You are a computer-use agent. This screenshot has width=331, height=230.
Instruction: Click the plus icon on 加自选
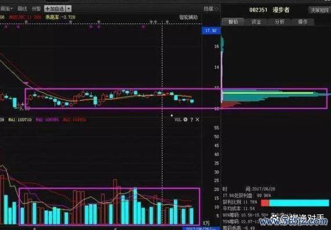pos(48,9)
